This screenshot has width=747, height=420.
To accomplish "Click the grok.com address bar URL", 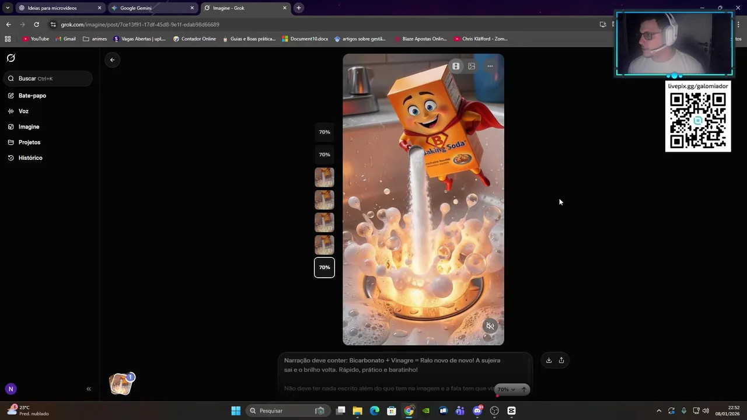I will (140, 24).
